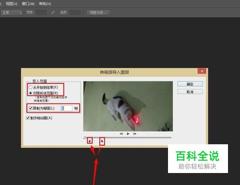The width and height of the screenshot is (240, 185).
Task: Open the 帮助(H) menu
Action: pos(45,4)
